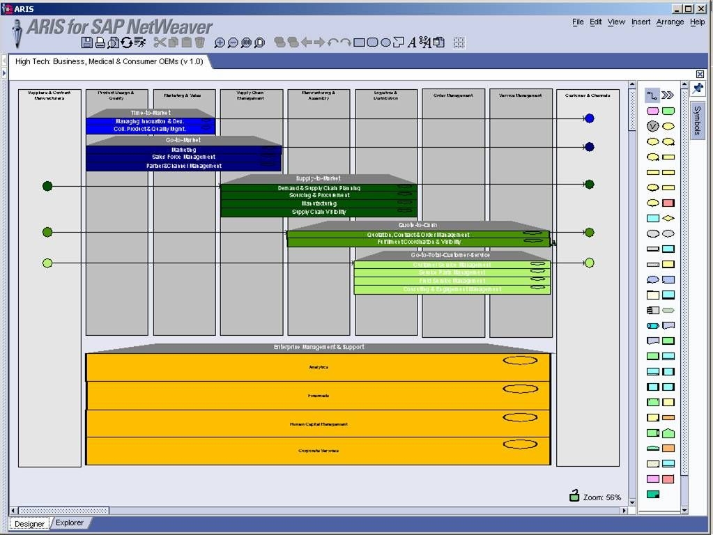The height and width of the screenshot is (535, 713).
Task: Click the magnifier with page icon
Action: click(x=259, y=42)
